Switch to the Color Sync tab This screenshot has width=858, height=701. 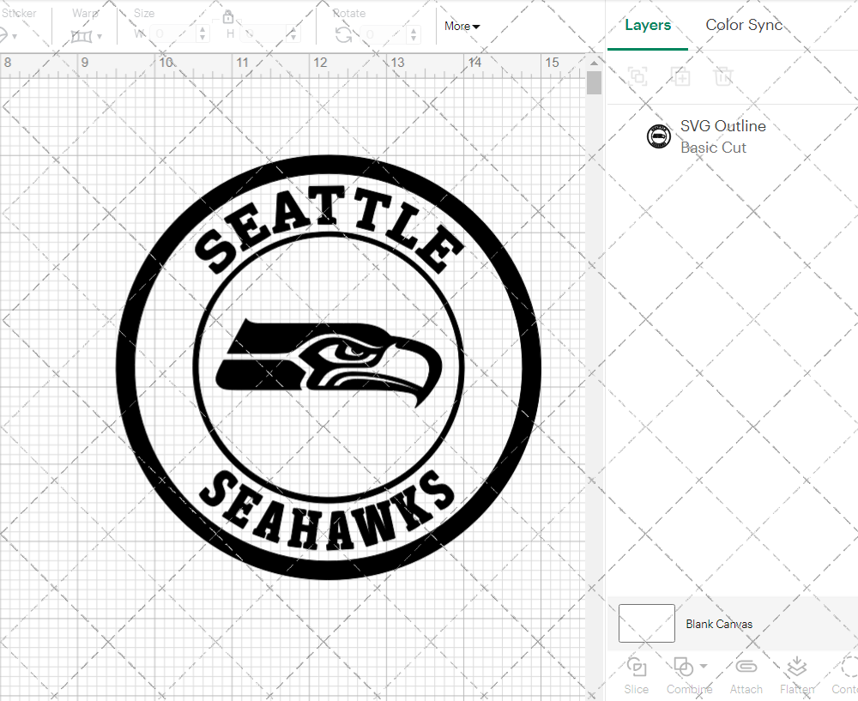[x=744, y=25]
